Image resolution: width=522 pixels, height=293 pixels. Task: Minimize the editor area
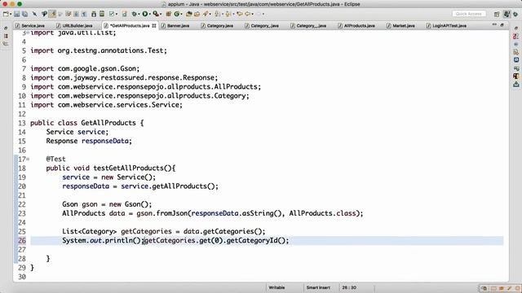[x=494, y=25]
